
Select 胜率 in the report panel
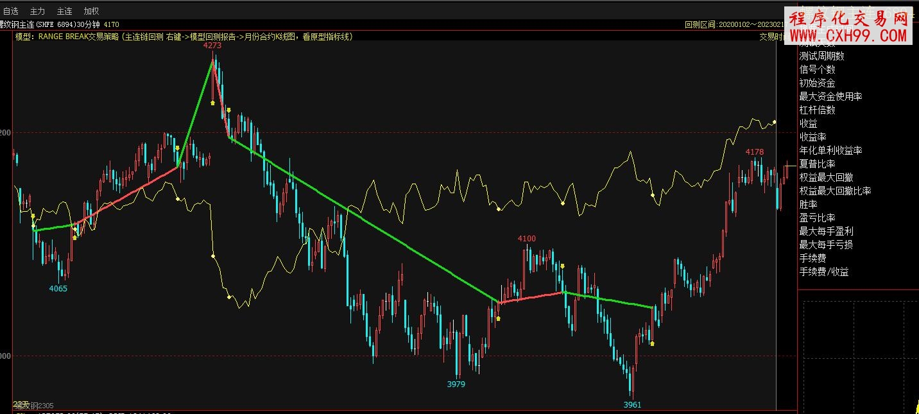[808, 204]
